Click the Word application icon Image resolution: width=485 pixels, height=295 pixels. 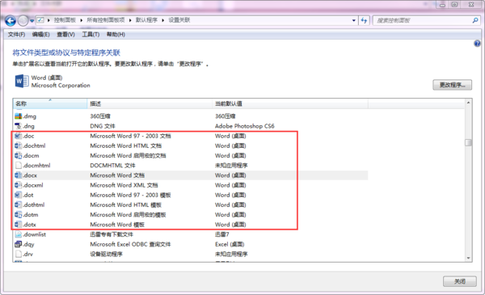tap(22, 81)
